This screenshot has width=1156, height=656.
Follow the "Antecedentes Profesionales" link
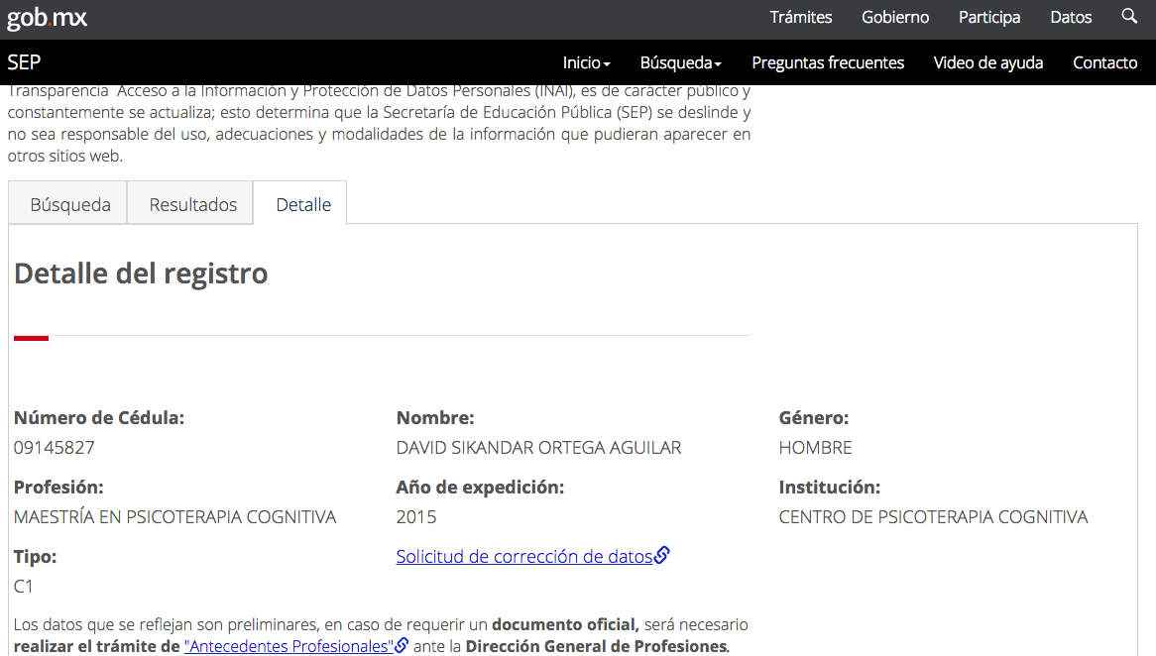click(x=289, y=646)
